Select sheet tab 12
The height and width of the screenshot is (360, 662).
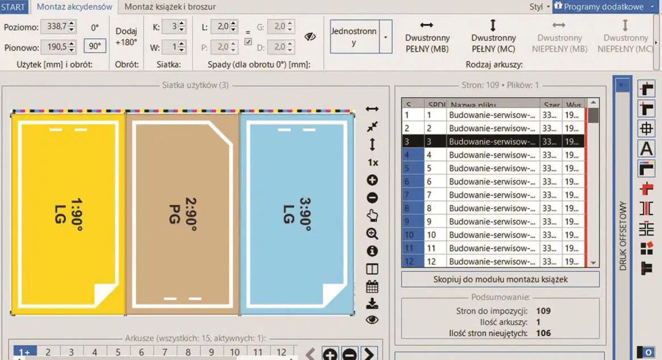tap(281, 352)
